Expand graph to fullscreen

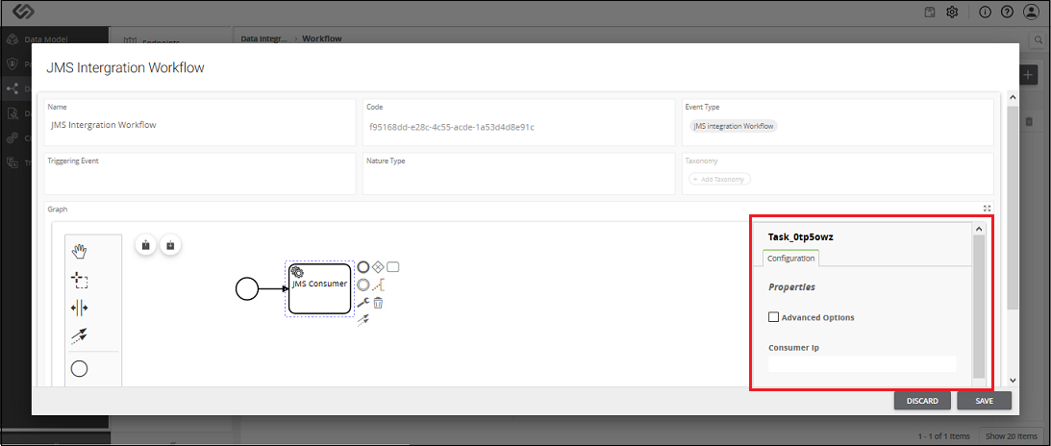(x=987, y=209)
